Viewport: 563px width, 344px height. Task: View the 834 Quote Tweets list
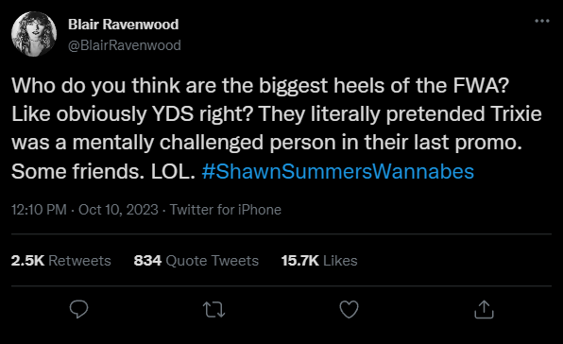196,261
